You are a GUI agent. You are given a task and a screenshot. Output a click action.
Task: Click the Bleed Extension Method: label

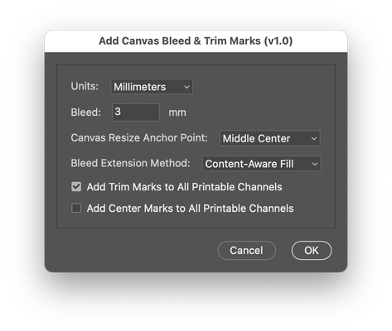pyautogui.click(x=130, y=163)
